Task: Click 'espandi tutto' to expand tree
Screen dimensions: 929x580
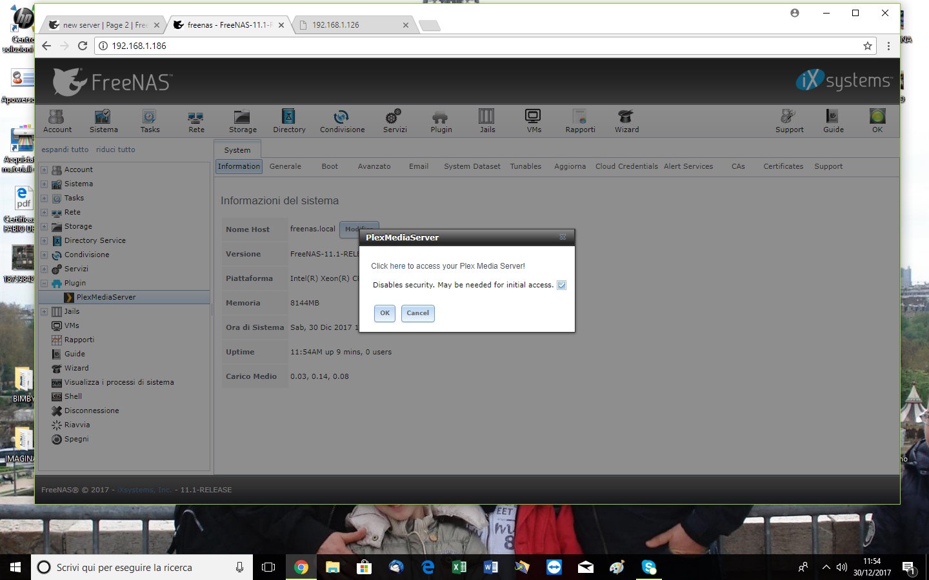Action: [65, 150]
